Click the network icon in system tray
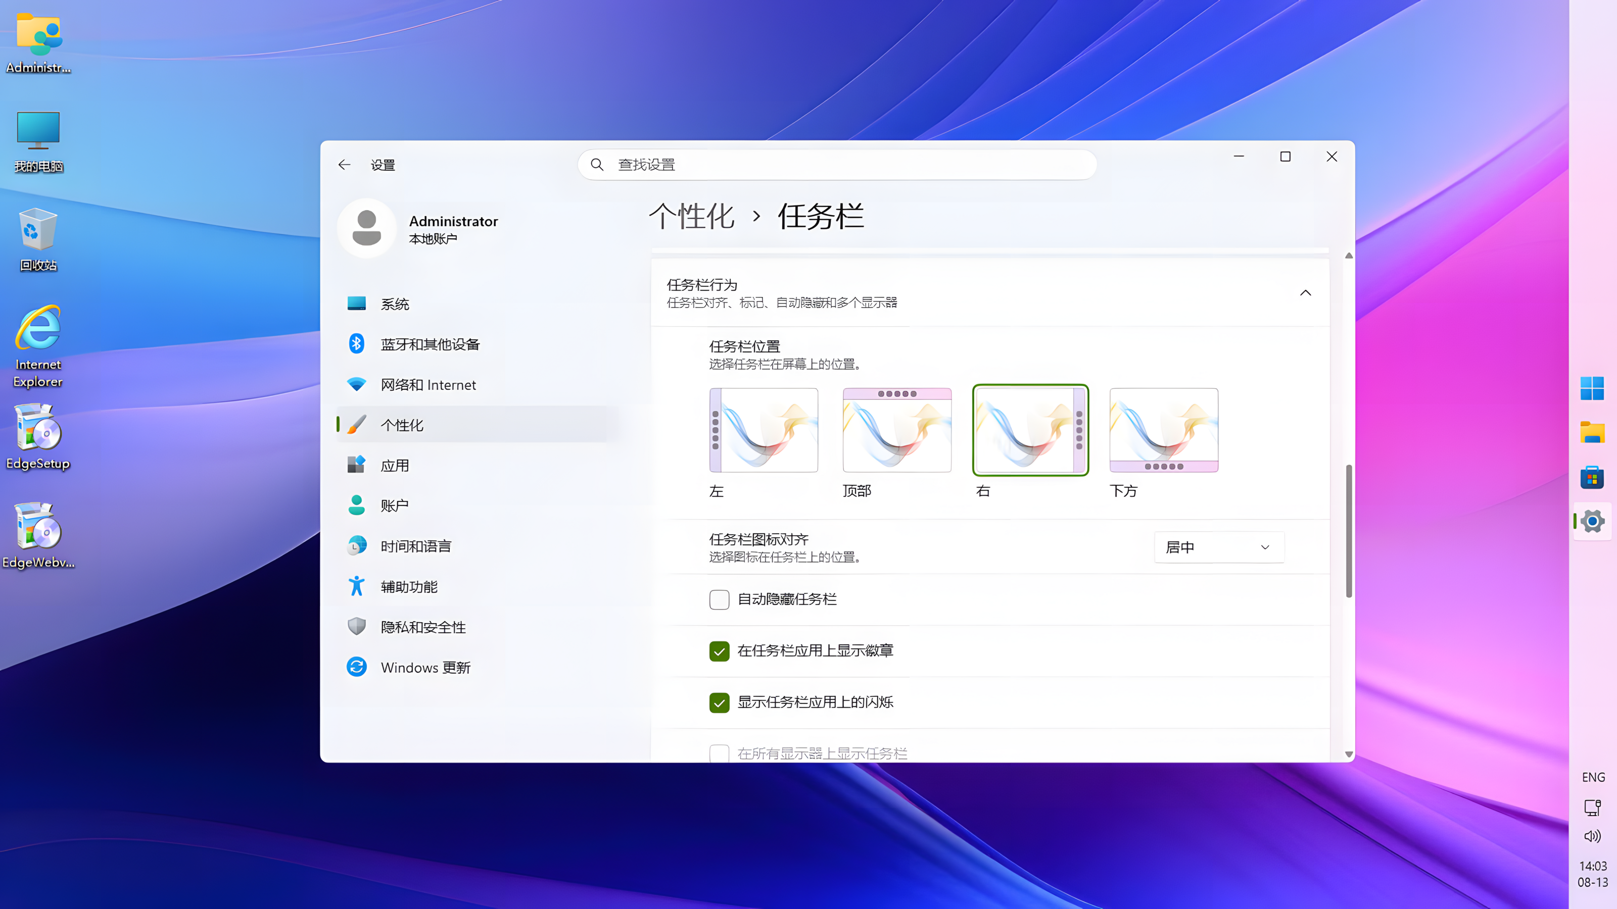The width and height of the screenshot is (1617, 909). [1593, 807]
